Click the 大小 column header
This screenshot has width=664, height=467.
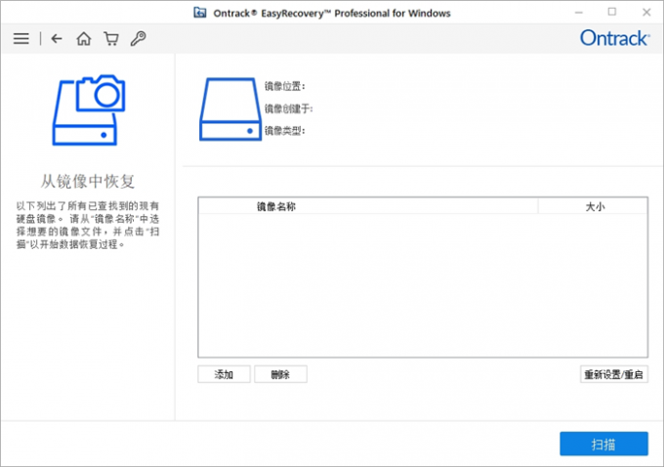point(594,206)
